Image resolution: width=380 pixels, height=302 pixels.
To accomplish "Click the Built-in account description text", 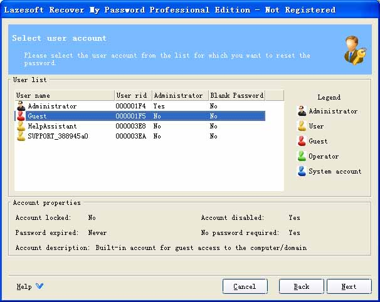I will click(x=201, y=247).
